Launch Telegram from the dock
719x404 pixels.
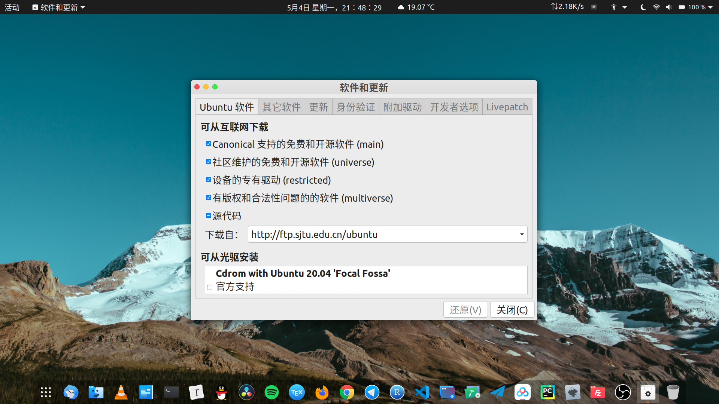pos(372,392)
